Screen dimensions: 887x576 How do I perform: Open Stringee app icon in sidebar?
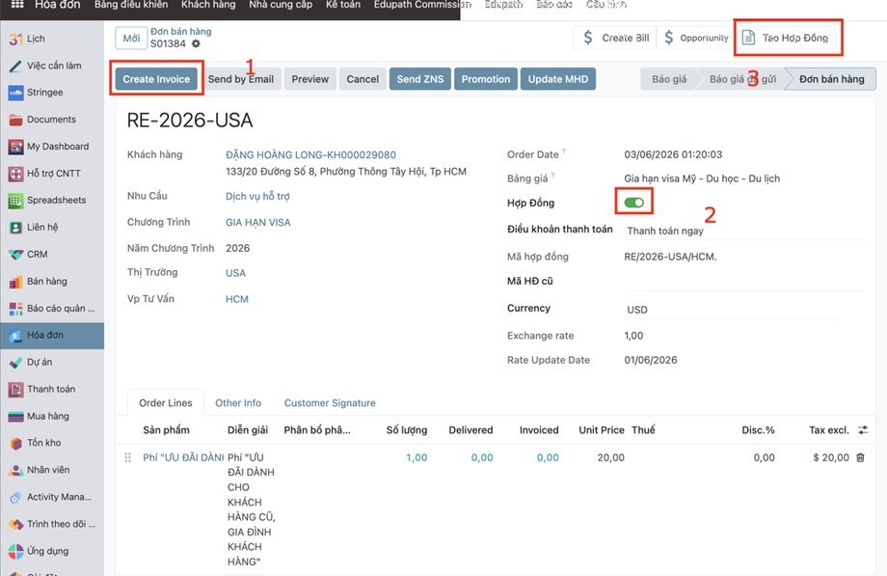pos(15,93)
